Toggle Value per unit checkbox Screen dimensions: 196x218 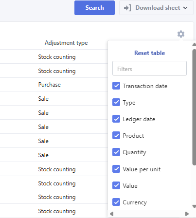pyautogui.click(x=116, y=169)
